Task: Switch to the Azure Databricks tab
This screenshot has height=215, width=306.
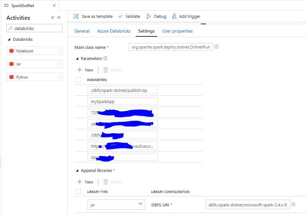Action: point(114,31)
